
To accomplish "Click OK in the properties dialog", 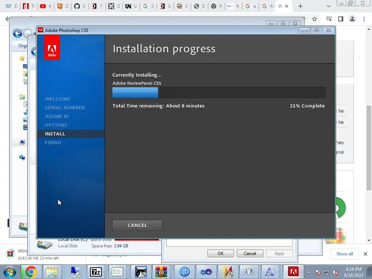I will coord(221,253).
